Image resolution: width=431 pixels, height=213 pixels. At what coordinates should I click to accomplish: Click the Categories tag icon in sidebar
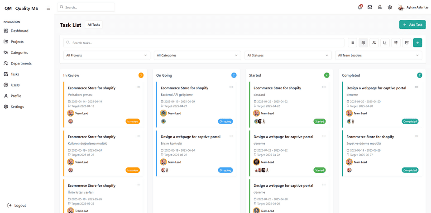[x=6, y=52]
